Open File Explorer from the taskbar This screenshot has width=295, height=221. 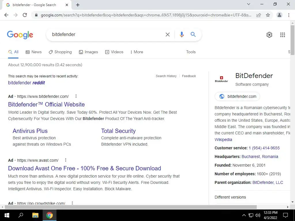coord(35,215)
